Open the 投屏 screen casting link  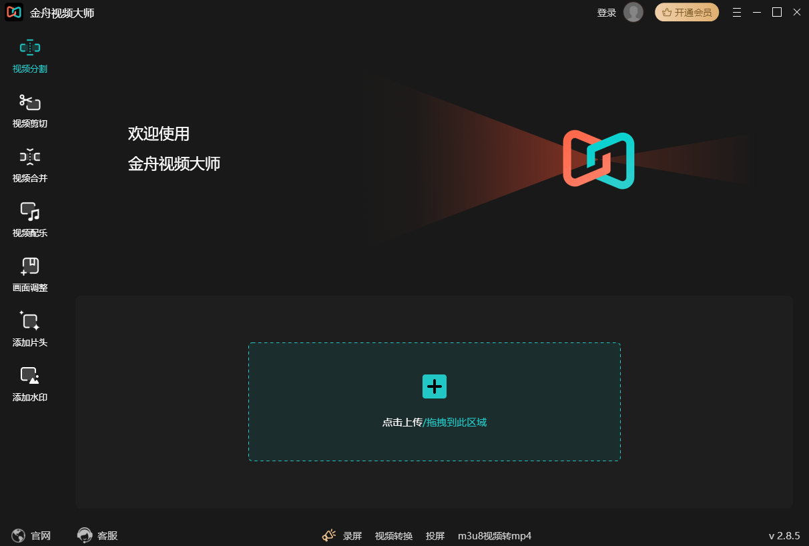point(435,536)
